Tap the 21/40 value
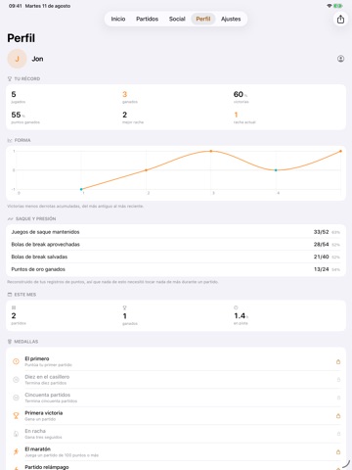Viewport: 352px width, 470px height. [321, 257]
